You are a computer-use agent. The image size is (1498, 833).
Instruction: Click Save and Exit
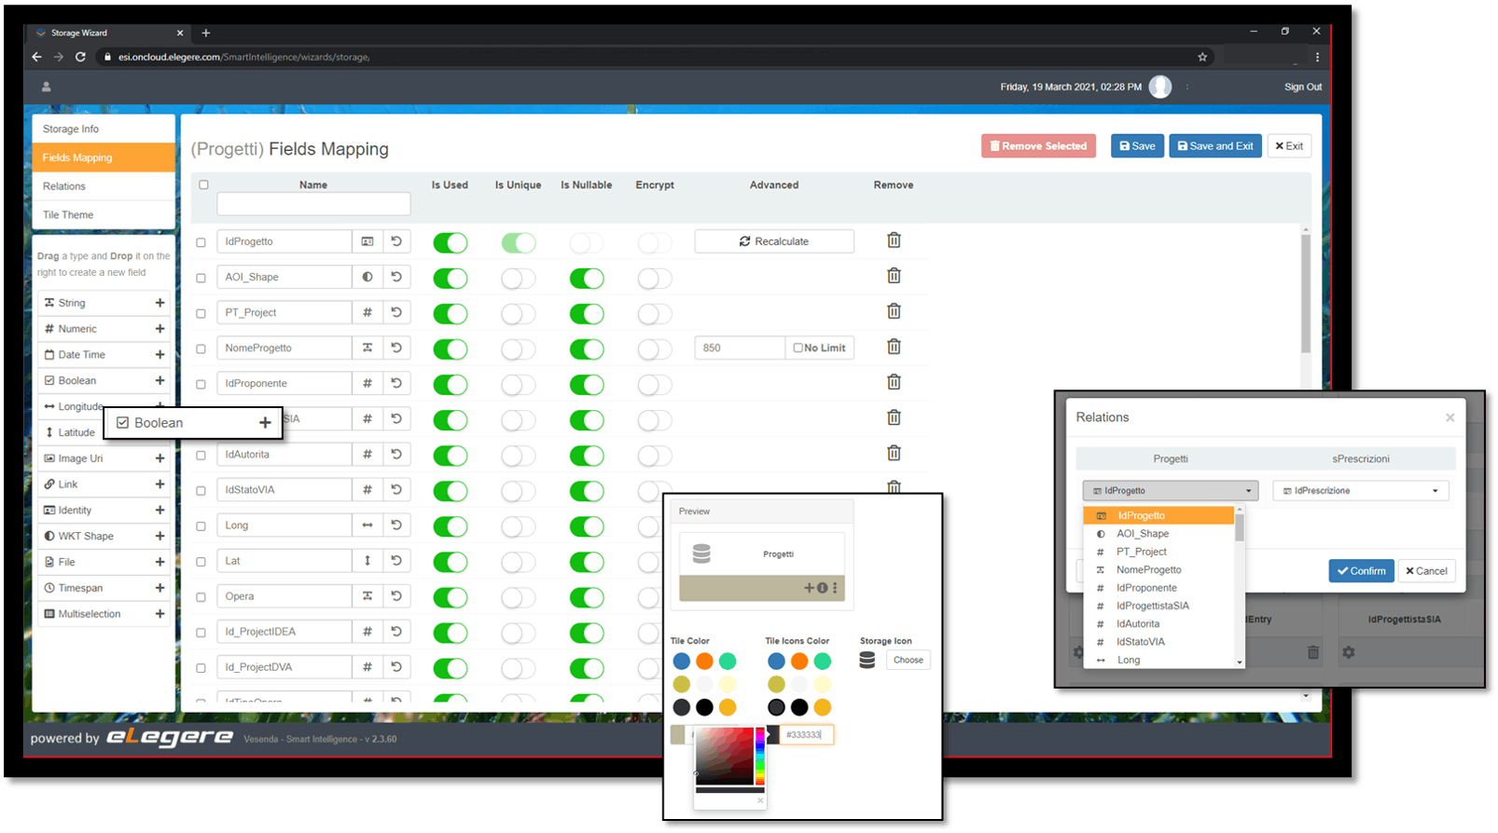coord(1215,146)
